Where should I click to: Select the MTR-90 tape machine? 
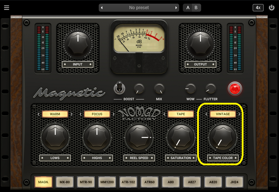click(86, 182)
